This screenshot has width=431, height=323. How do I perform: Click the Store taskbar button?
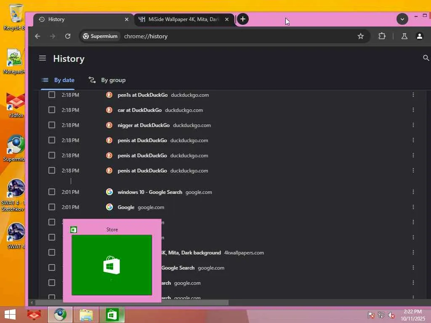(x=112, y=315)
